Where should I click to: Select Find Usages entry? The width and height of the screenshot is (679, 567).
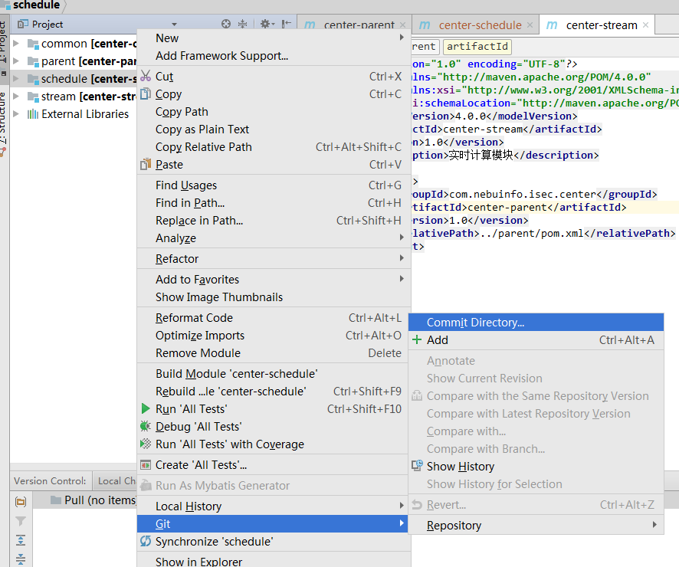click(273, 185)
